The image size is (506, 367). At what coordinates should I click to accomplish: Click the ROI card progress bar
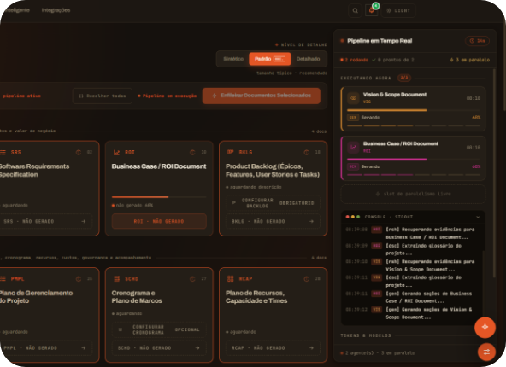tap(159, 197)
